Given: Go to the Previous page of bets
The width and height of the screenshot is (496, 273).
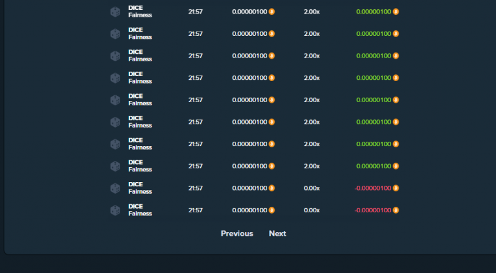Looking at the screenshot, I should pyautogui.click(x=237, y=233).
